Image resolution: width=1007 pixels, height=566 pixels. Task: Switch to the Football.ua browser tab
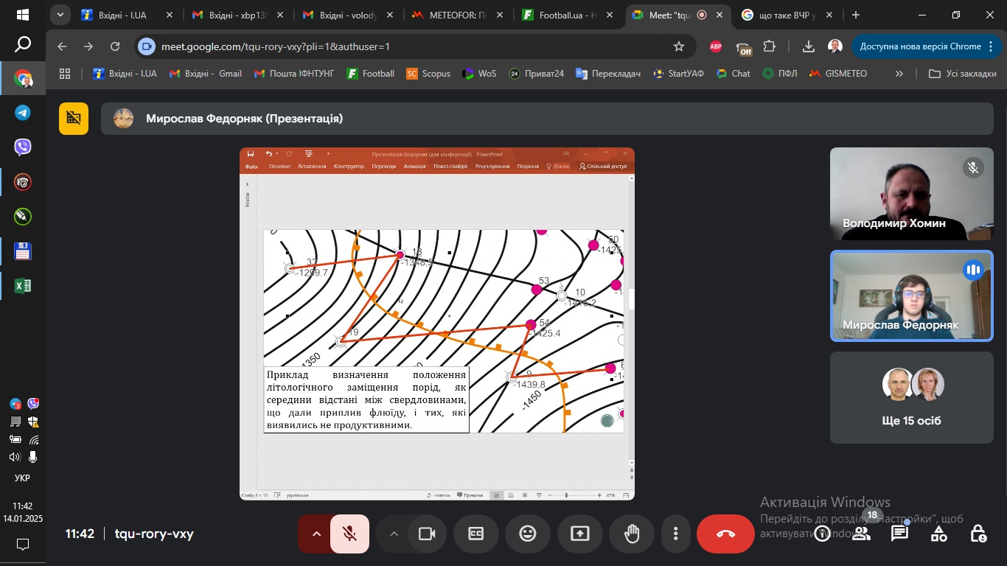[x=566, y=15]
